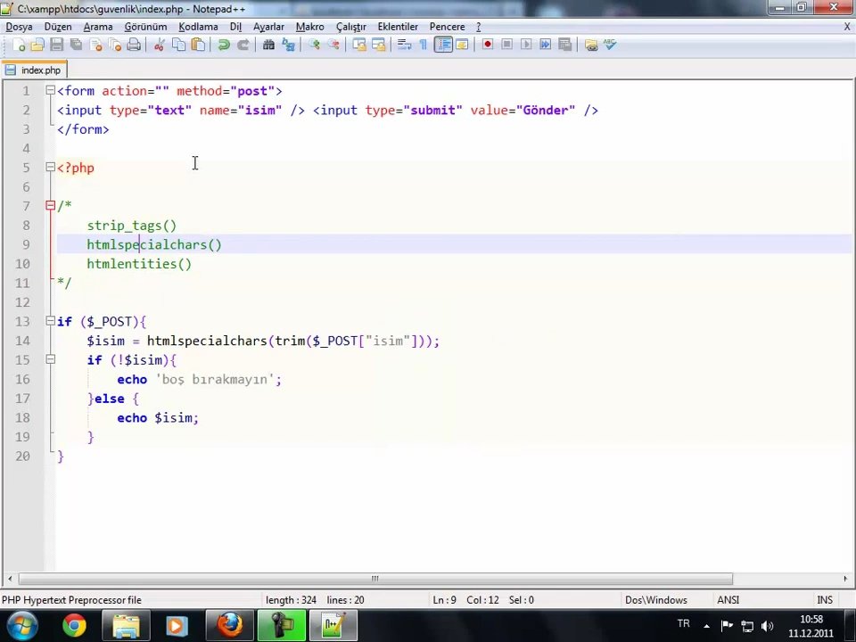Click the Zoom In toolbar icon
The image size is (856, 642).
[314, 45]
